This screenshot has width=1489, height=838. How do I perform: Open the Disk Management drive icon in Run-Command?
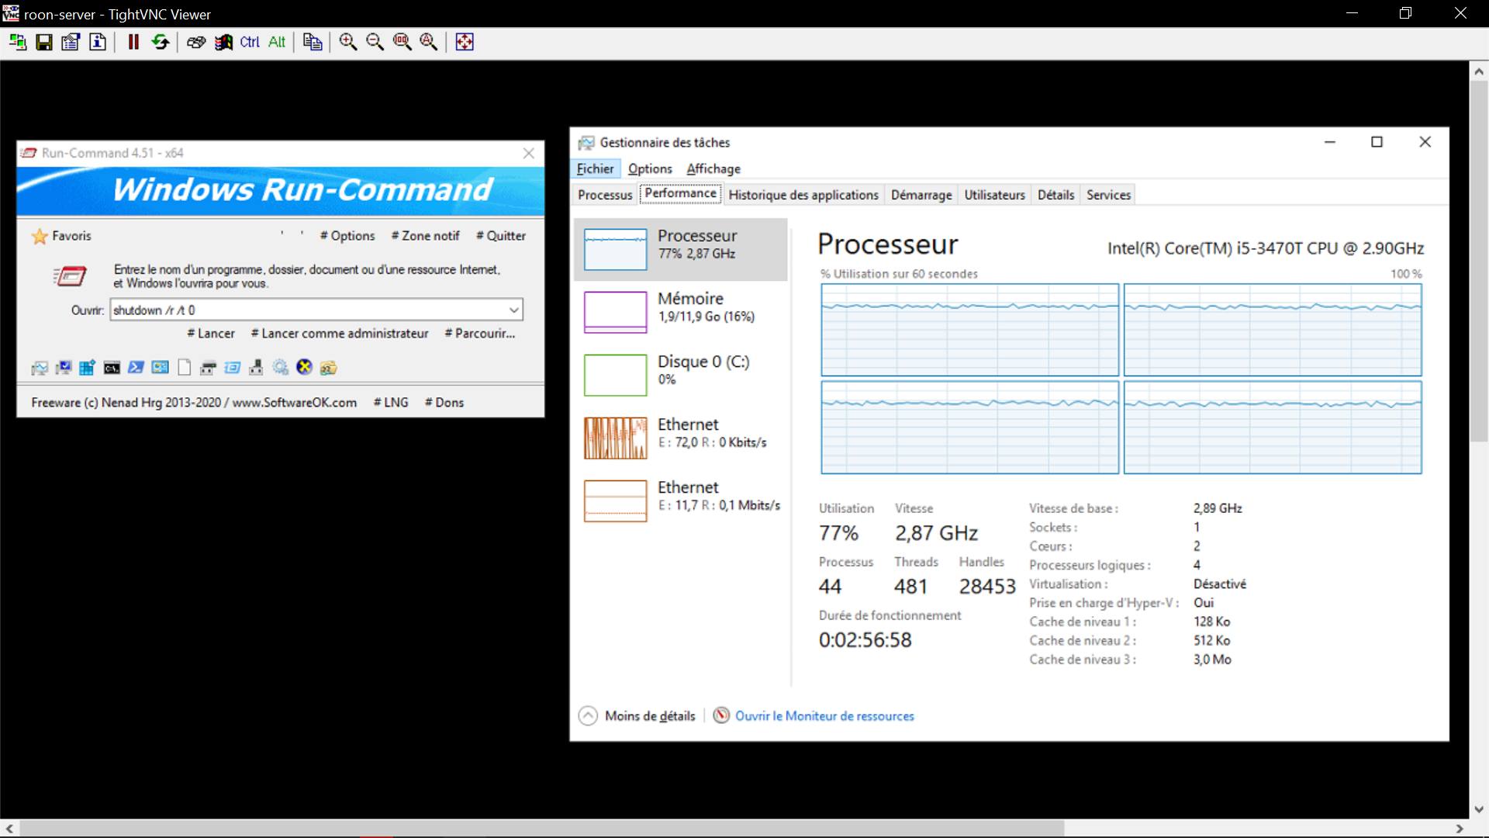pyautogui.click(x=208, y=368)
